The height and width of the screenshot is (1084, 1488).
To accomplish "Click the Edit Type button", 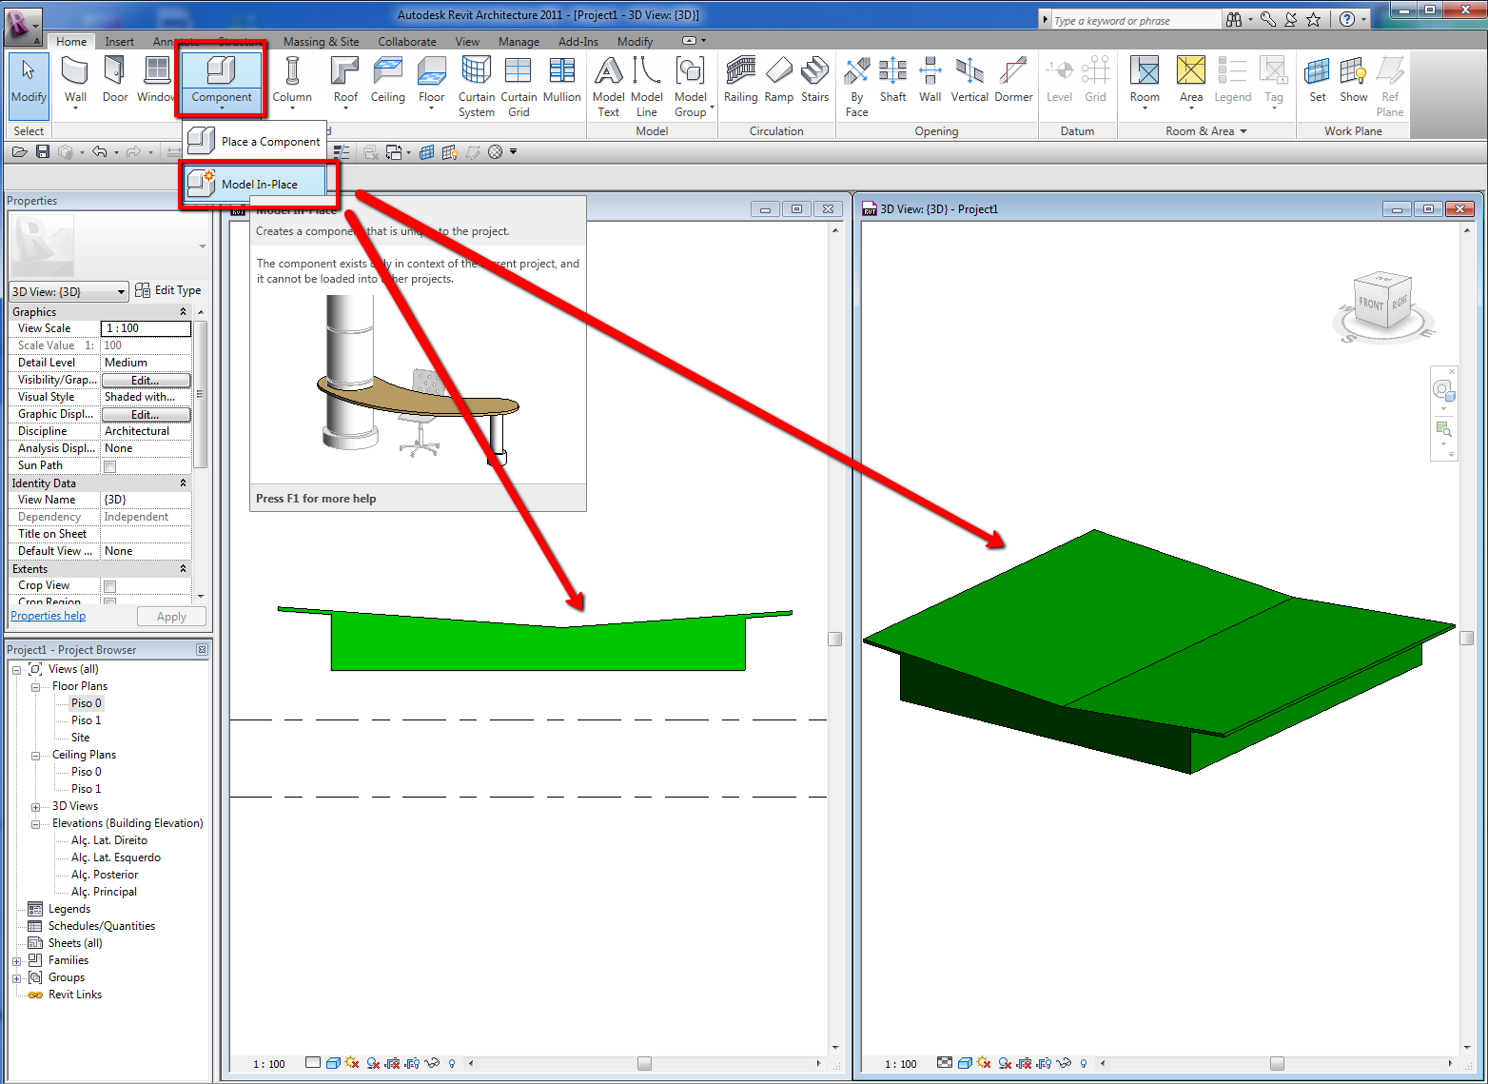I will [168, 290].
